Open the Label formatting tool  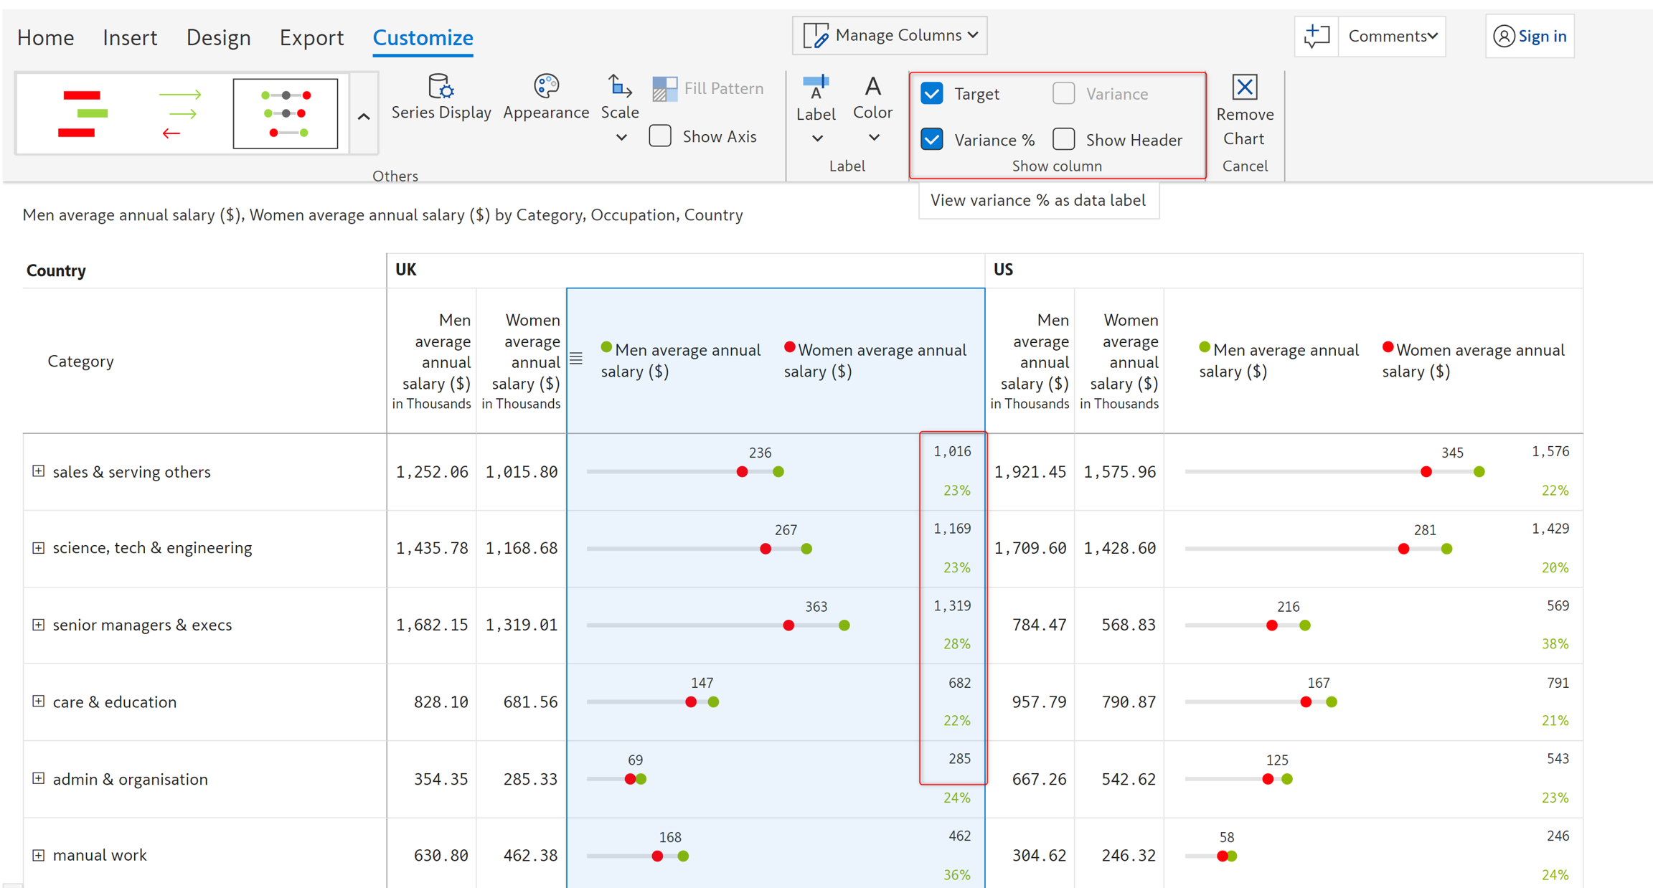pyautogui.click(x=816, y=99)
